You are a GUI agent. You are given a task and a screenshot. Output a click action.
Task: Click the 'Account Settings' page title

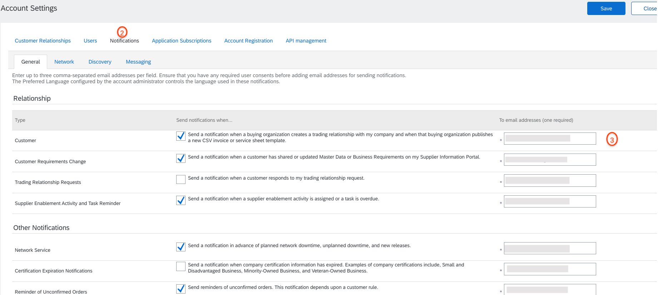pos(29,8)
